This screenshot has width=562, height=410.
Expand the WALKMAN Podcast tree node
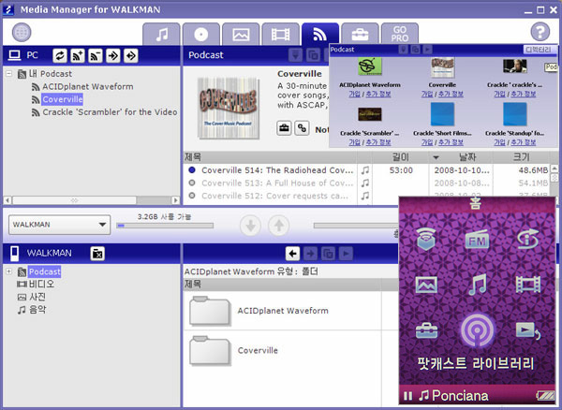click(9, 271)
